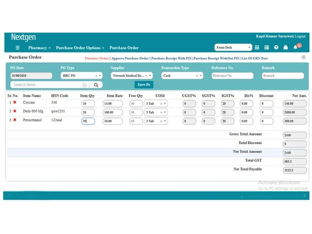Viewport: 312px width, 234px height.
Task: Go to Purchase Receipt With PO
Action: tap(171, 59)
